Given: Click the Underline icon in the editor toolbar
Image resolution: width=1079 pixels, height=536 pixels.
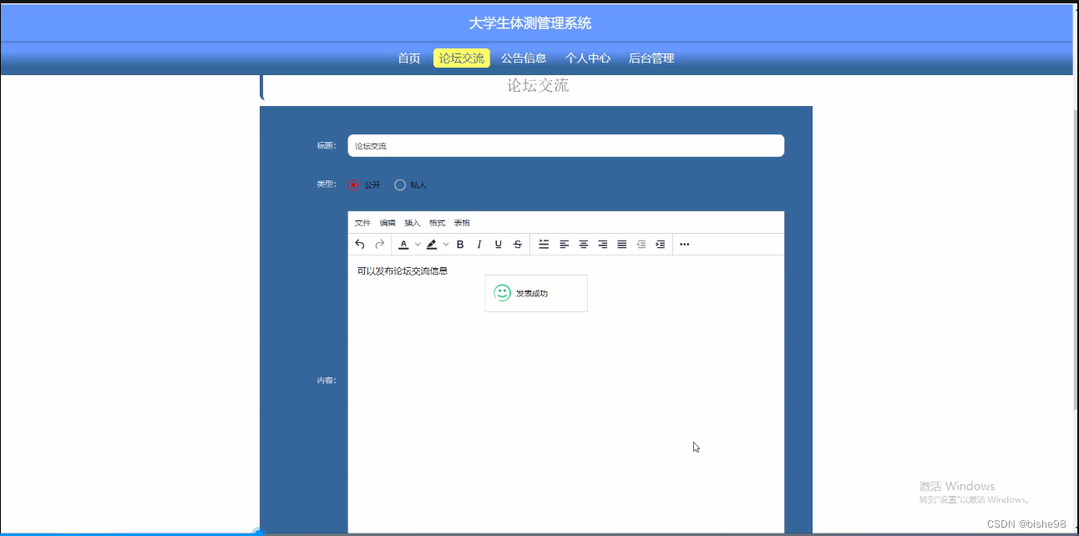Looking at the screenshot, I should pyautogui.click(x=498, y=244).
